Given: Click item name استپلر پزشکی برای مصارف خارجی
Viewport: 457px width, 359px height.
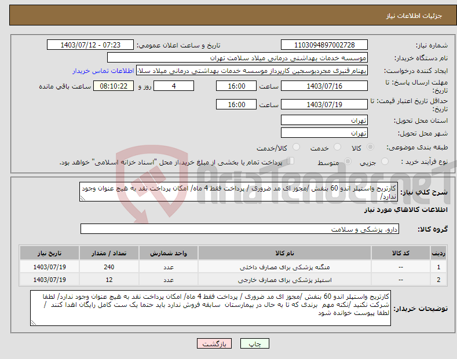Looking at the screenshot, I should [284, 280].
